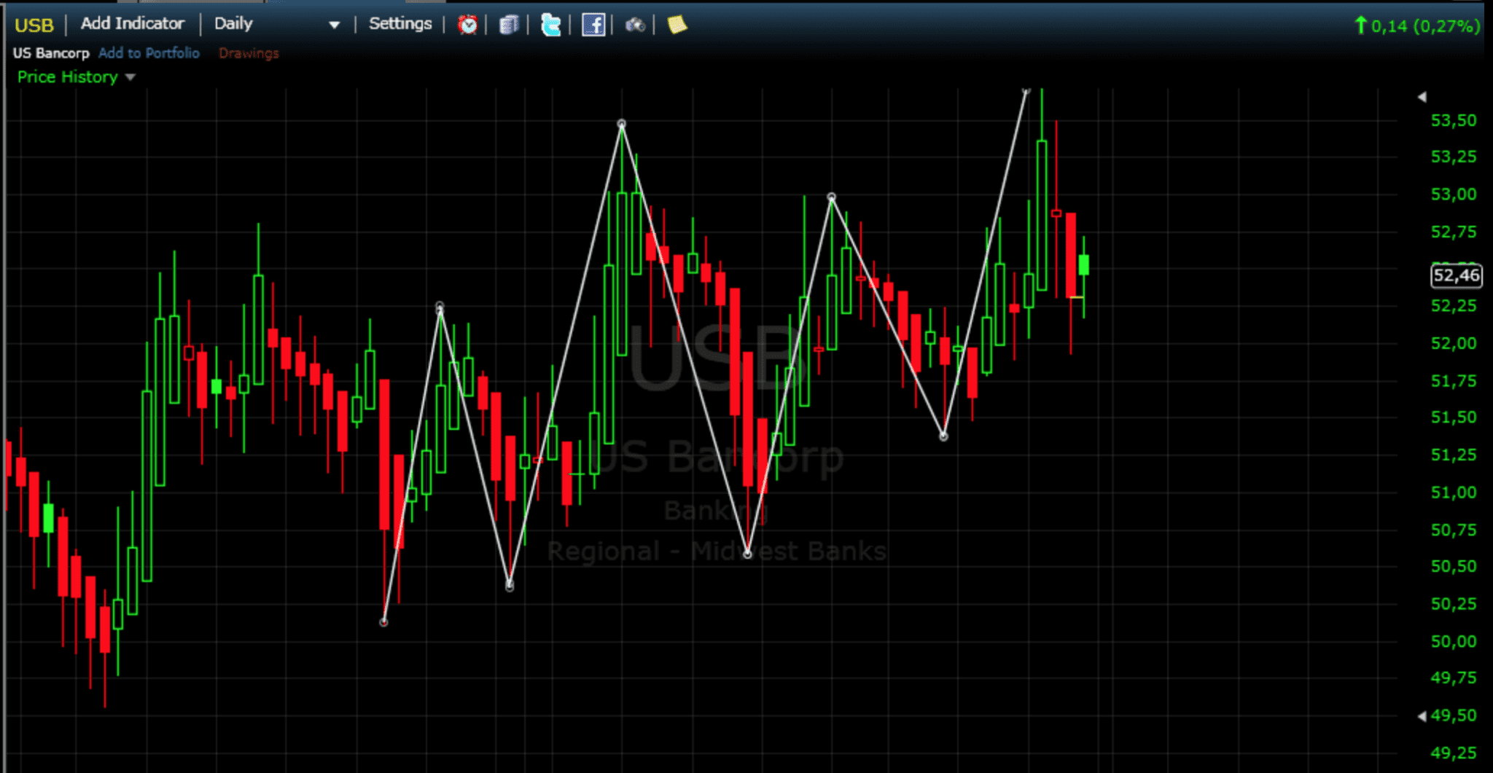Open the Drawings link
1493x773 pixels.
(249, 53)
